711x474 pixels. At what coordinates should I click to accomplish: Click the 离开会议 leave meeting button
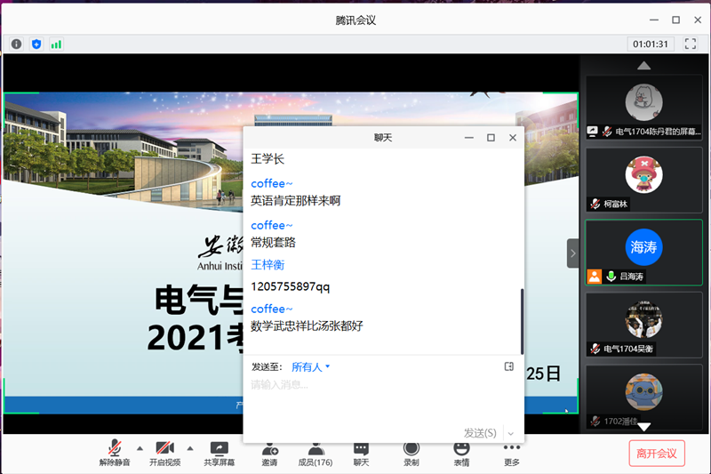[x=657, y=453]
